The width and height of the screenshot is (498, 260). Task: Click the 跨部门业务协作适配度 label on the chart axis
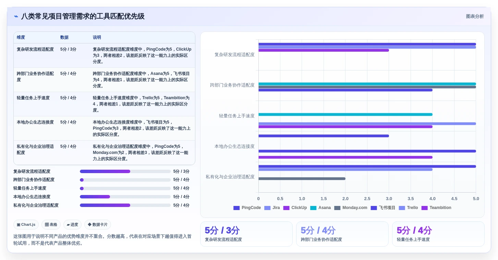232,85
